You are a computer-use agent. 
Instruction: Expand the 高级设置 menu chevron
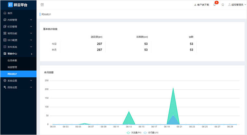coord(31,87)
